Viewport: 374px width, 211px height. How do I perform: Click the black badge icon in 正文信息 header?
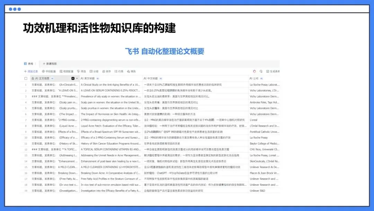pos(73,78)
